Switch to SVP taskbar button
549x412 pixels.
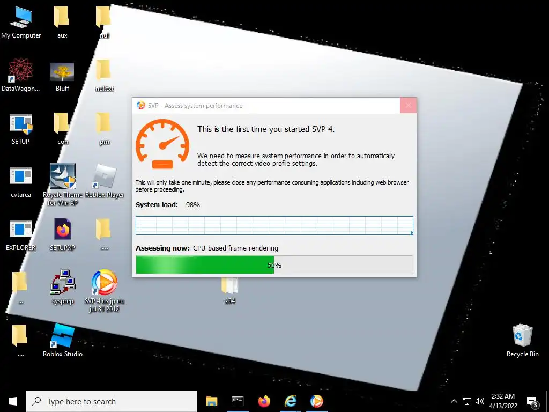point(316,401)
